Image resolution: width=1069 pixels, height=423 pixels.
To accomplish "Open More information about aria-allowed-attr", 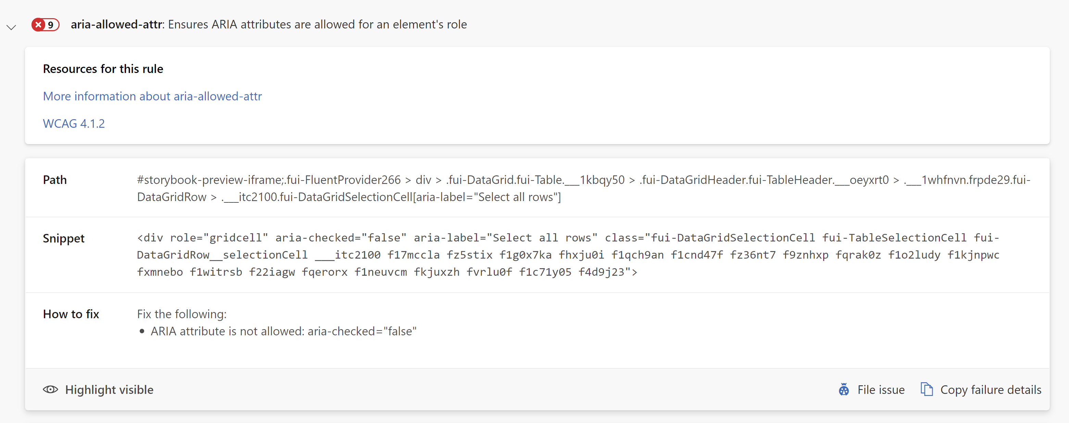I will (x=152, y=96).
